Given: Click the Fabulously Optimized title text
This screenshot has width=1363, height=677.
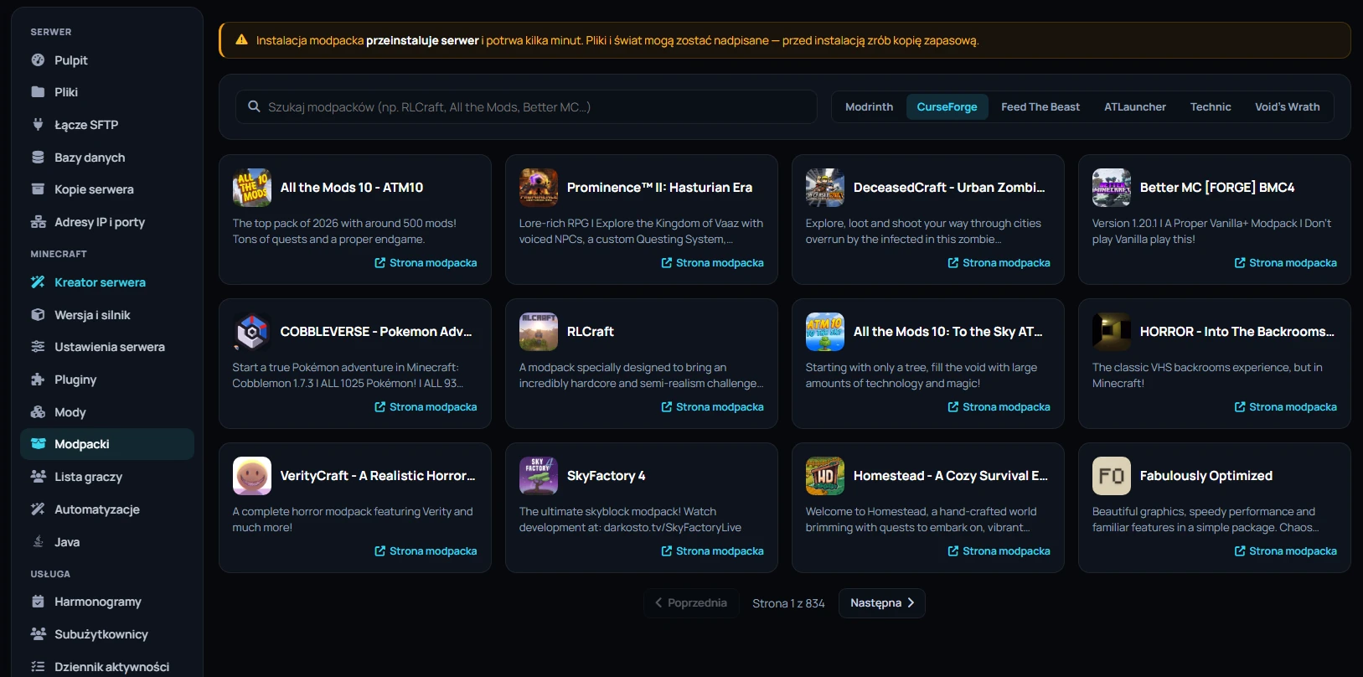Looking at the screenshot, I should point(1206,476).
